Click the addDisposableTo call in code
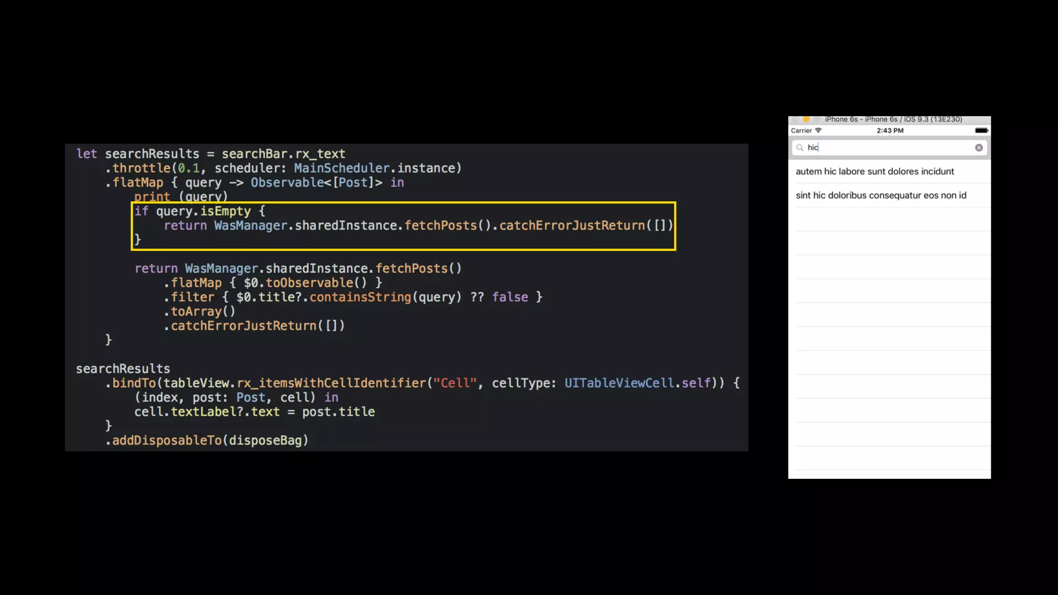The height and width of the screenshot is (595, 1058). tap(167, 441)
